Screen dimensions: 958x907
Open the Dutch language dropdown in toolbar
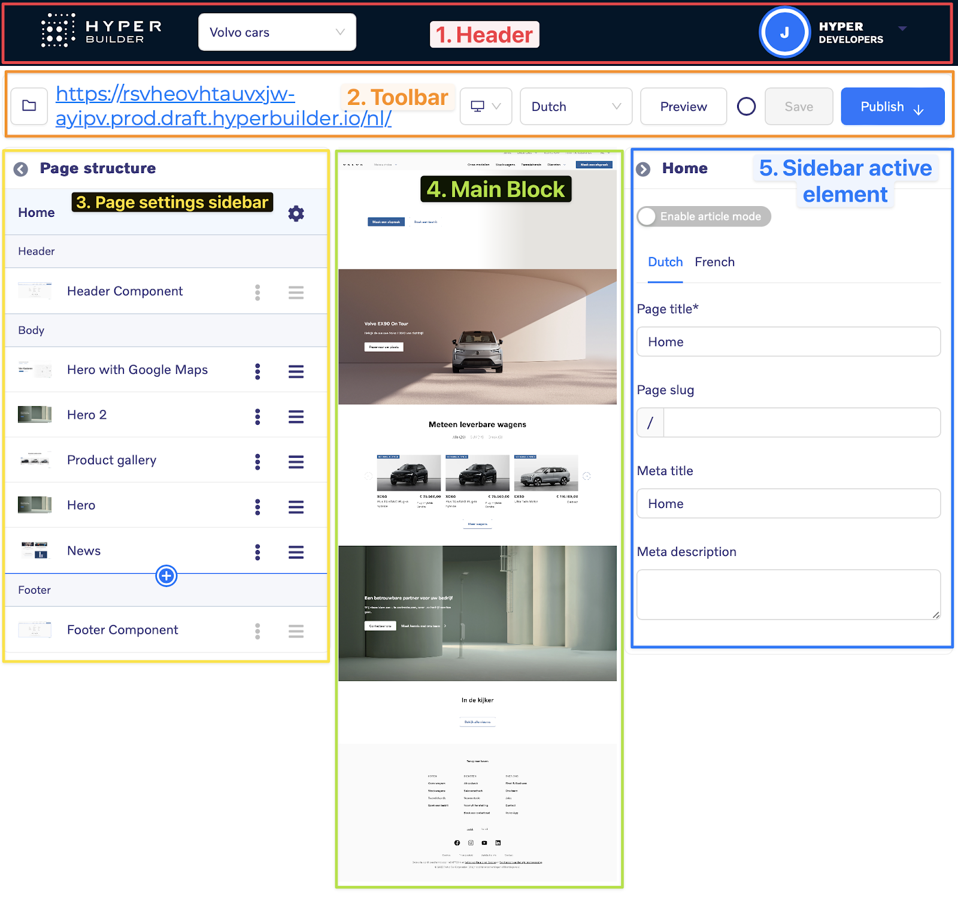click(576, 106)
